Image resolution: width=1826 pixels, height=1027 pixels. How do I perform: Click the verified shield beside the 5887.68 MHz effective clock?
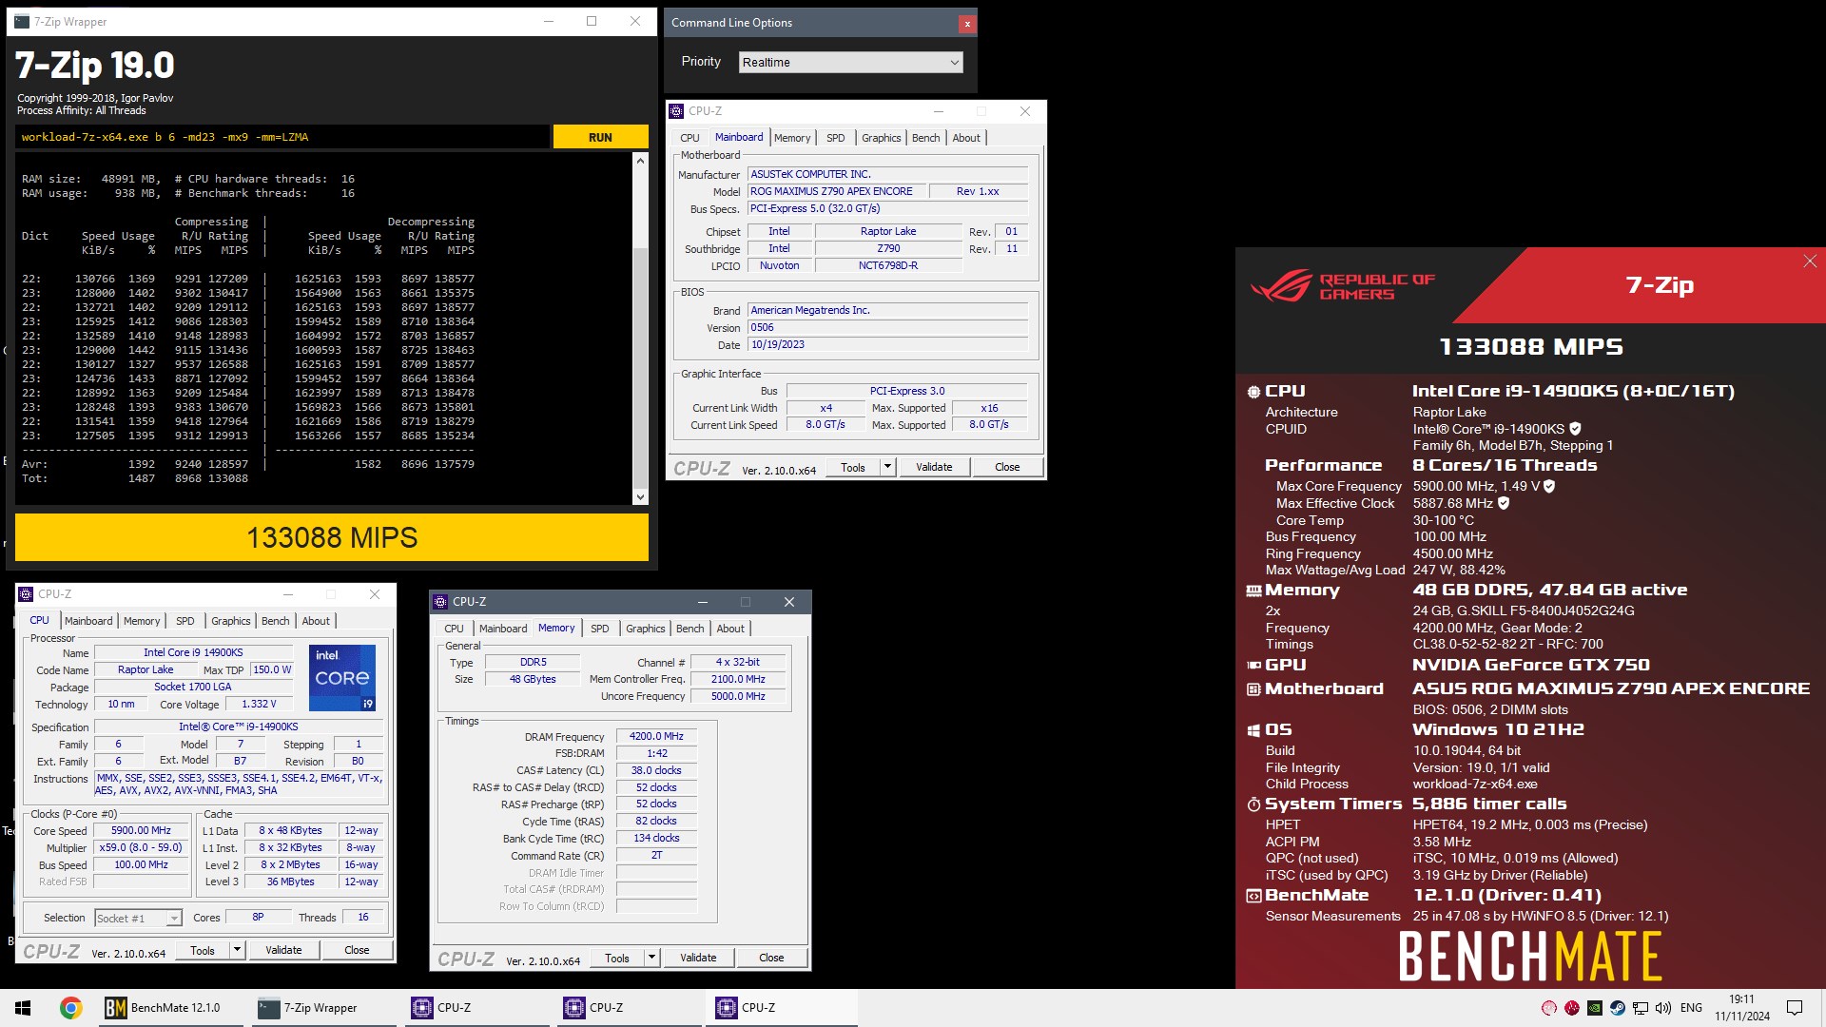click(x=1504, y=503)
